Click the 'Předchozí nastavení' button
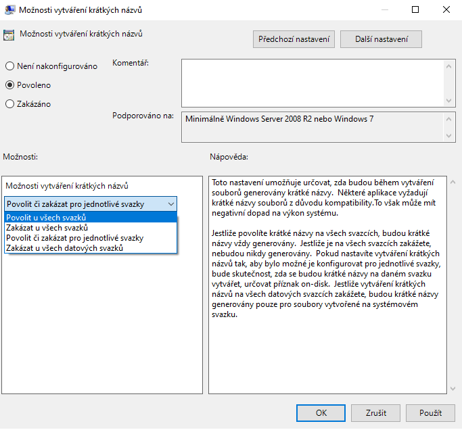This screenshot has height=430, width=462. point(294,39)
